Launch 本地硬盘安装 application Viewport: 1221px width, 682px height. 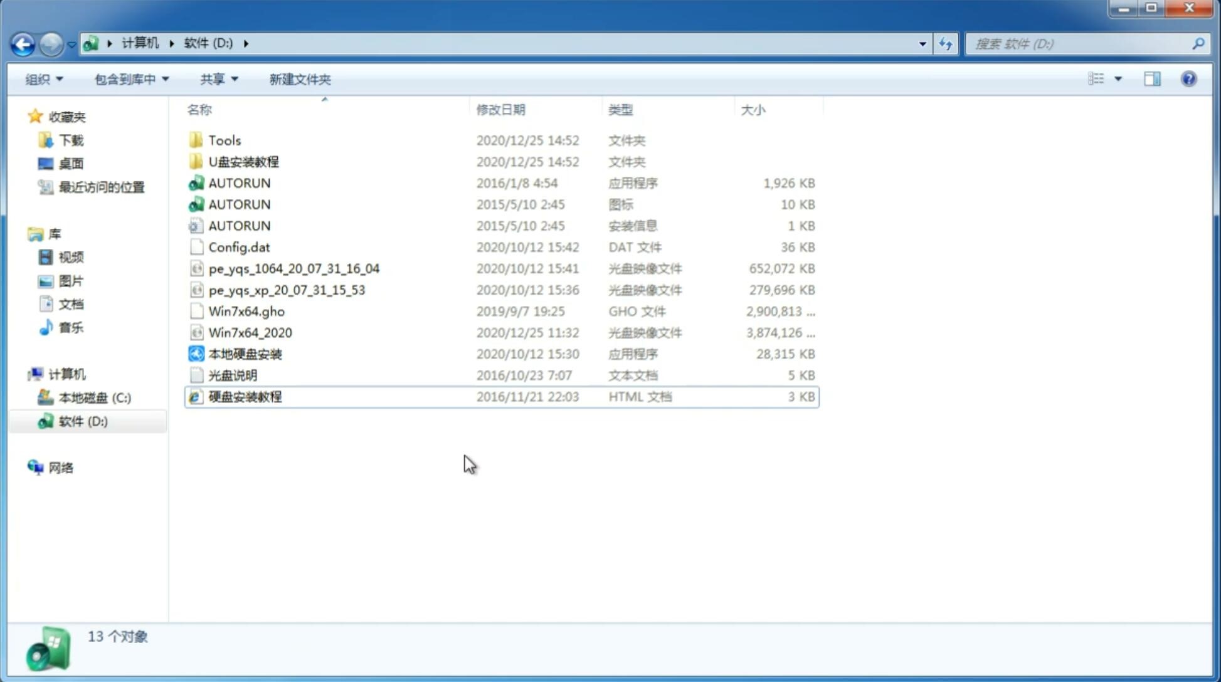[x=245, y=354]
